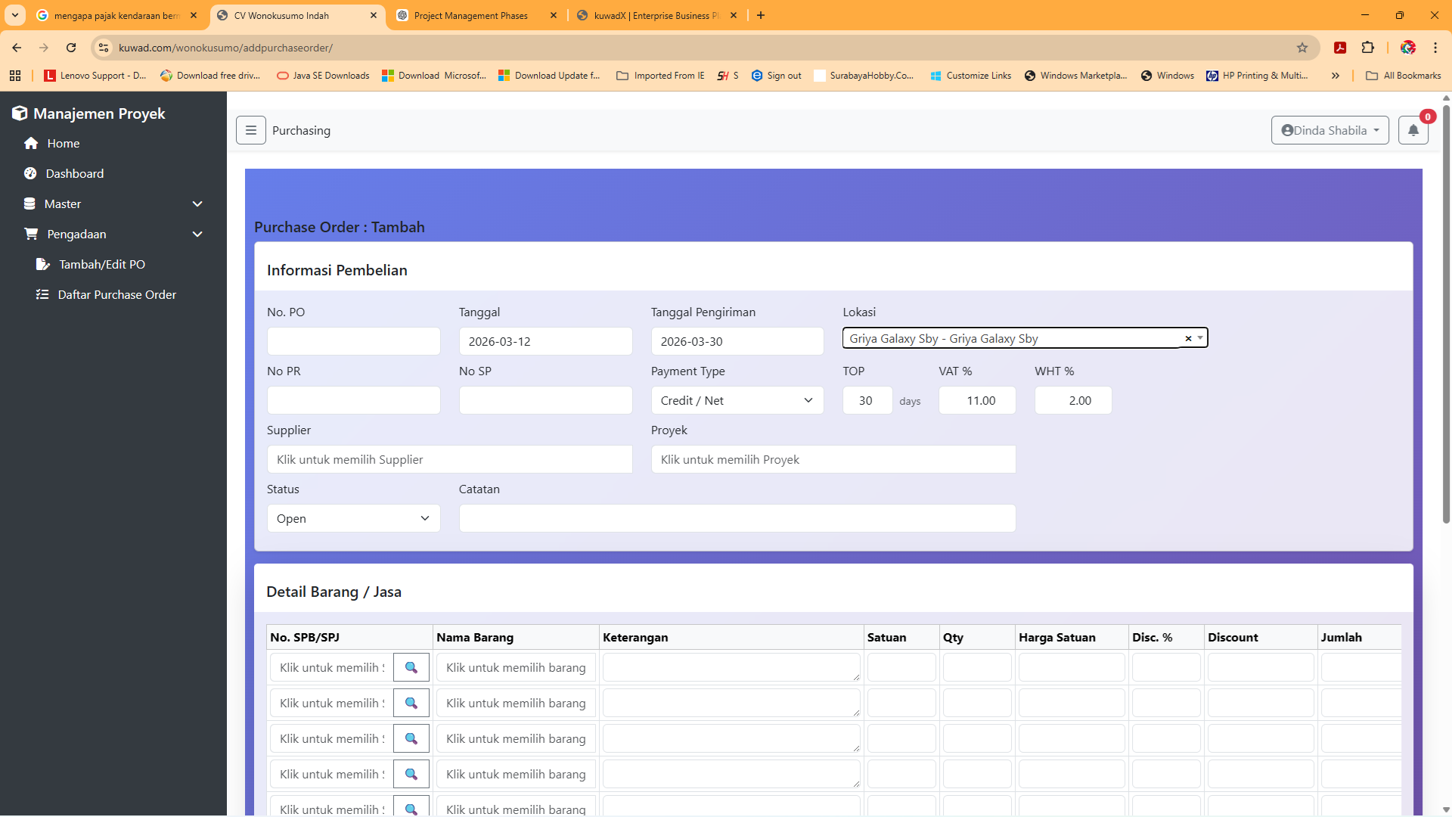Click the hamburger menu toggle button
The height and width of the screenshot is (817, 1452).
tap(250, 130)
